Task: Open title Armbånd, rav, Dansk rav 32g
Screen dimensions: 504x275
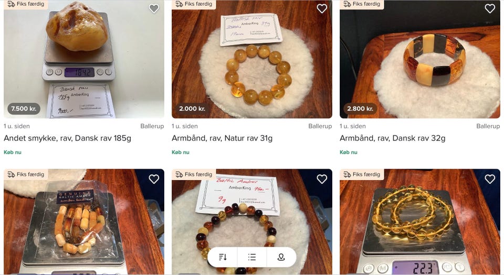Action: tap(393, 138)
